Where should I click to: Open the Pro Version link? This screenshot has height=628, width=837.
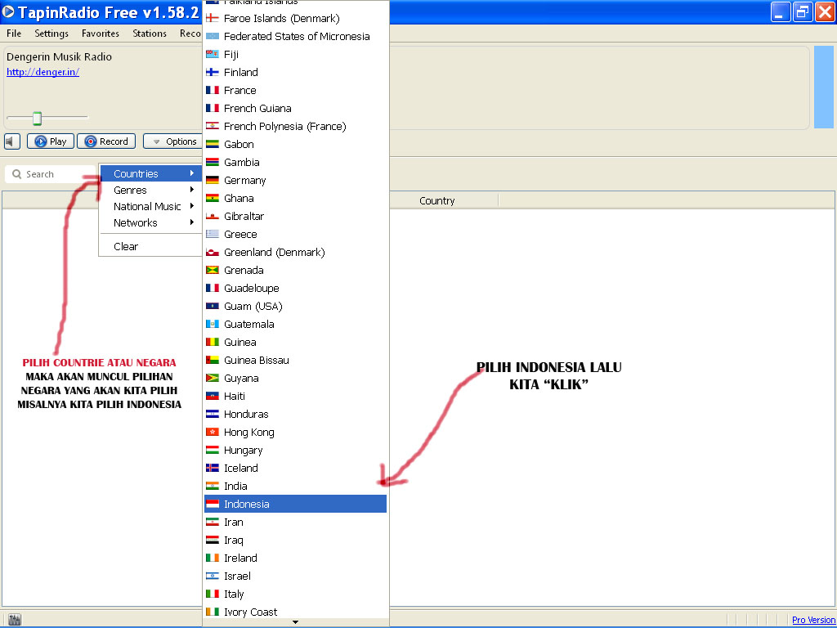[813, 620]
